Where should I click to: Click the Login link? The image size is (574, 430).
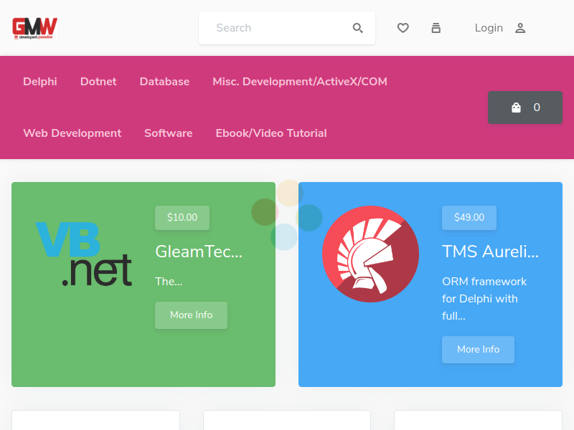489,28
